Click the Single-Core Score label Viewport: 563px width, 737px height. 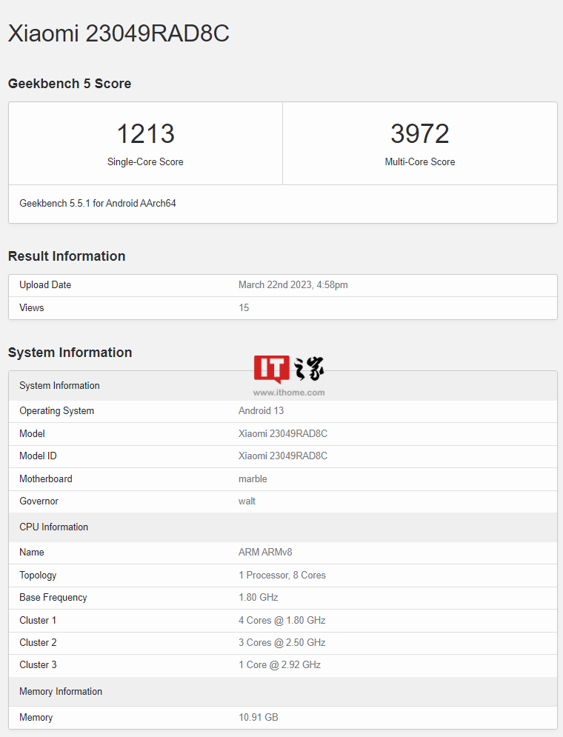point(145,162)
